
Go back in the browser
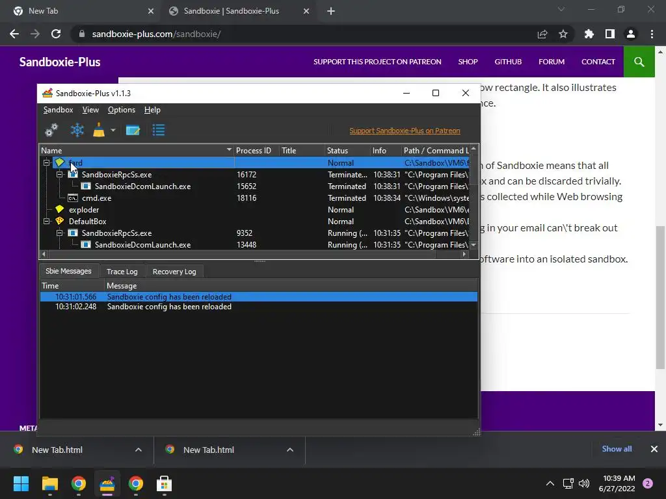14,34
